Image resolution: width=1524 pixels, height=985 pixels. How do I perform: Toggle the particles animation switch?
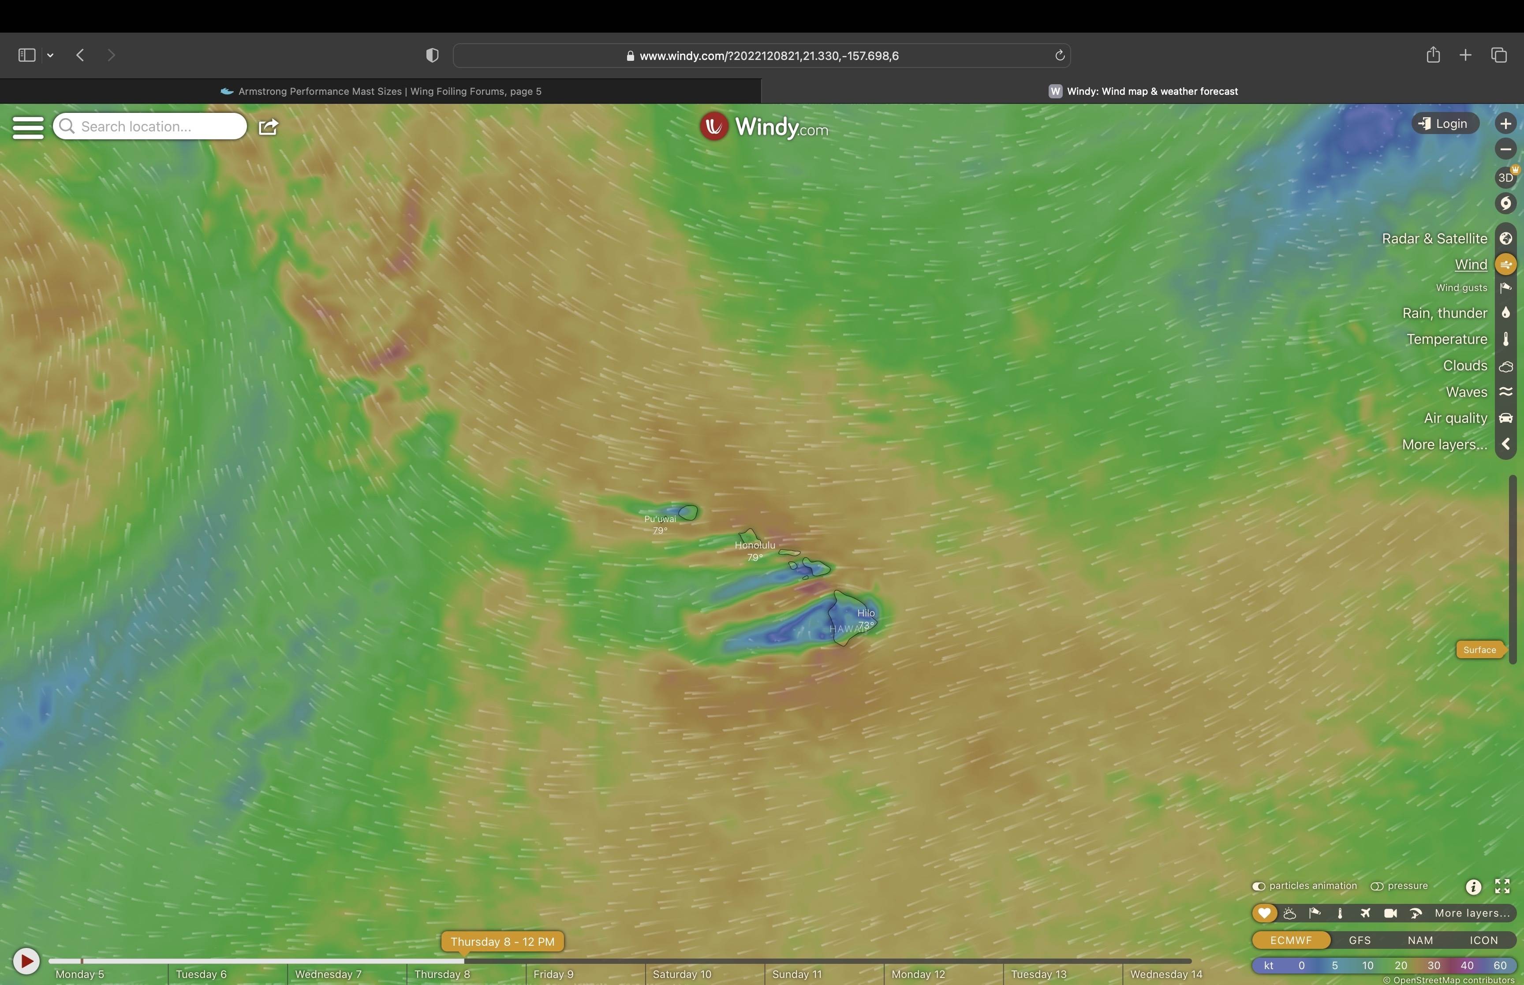1258,887
